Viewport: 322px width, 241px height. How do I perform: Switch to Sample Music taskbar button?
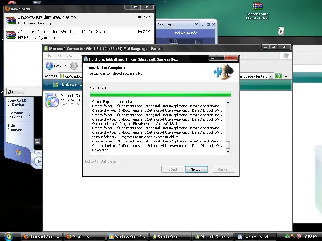pos(170,237)
